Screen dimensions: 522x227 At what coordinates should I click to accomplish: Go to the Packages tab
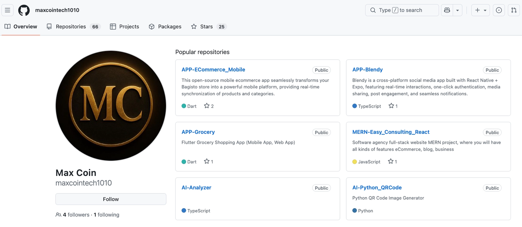point(165,27)
